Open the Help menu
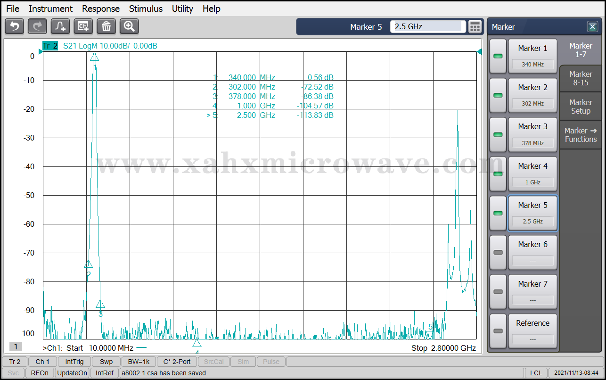The width and height of the screenshot is (606, 380). point(212,8)
